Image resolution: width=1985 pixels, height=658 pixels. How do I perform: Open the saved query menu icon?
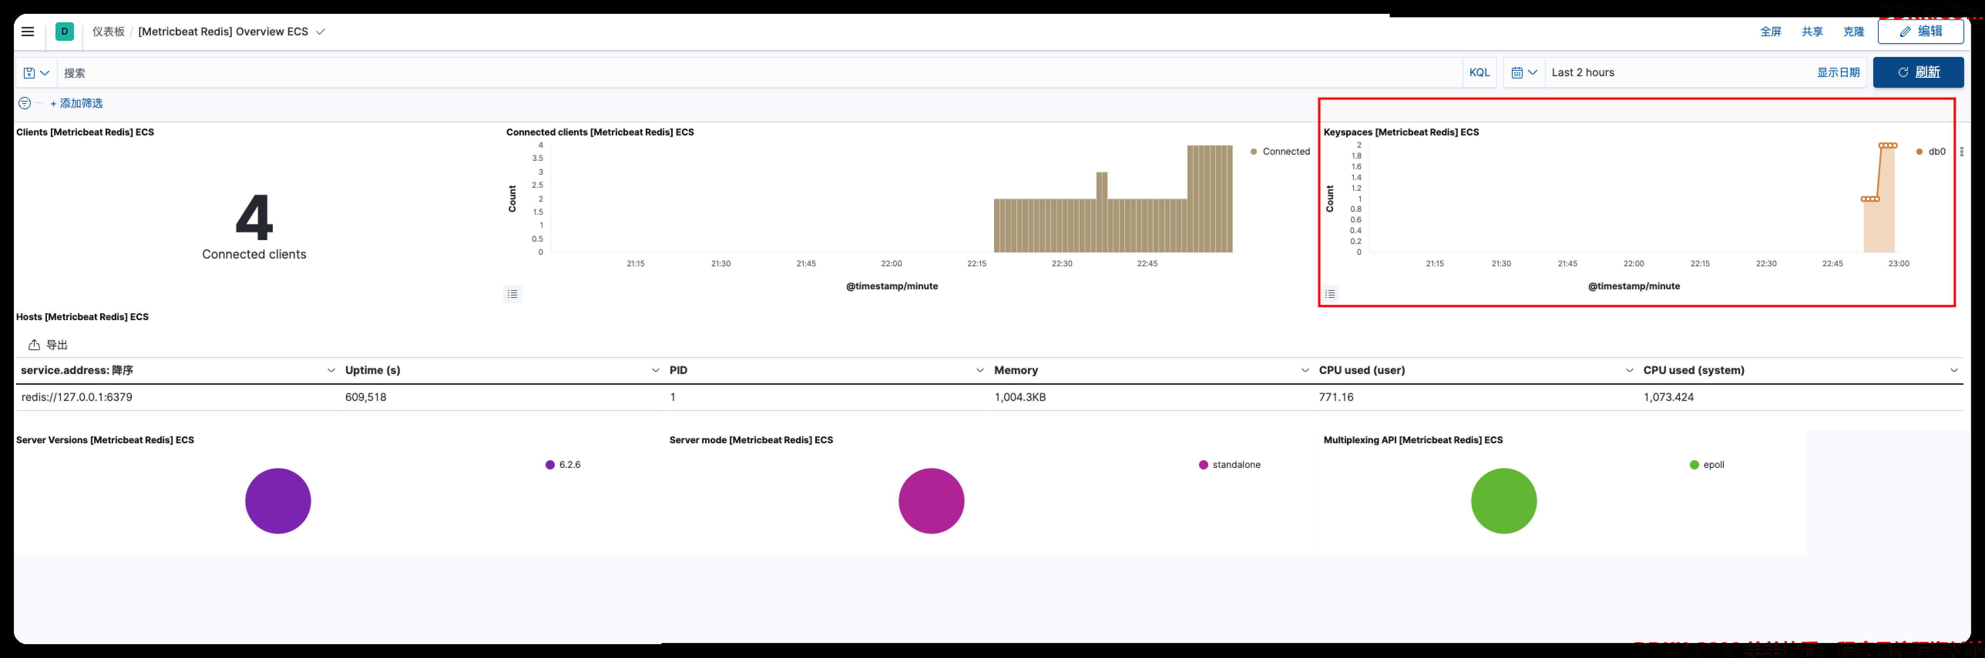coord(36,73)
